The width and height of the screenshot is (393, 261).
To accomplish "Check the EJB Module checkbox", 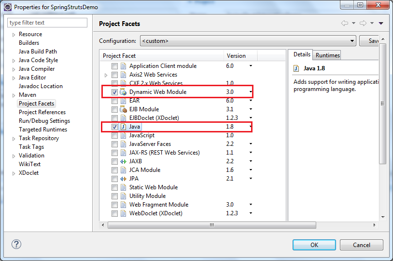I will 114,109.
